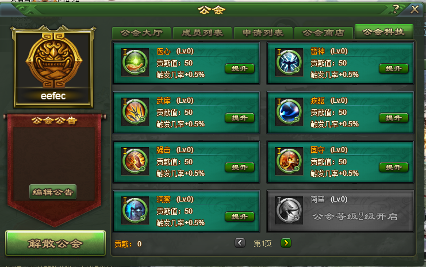Upgrade the 雷神 skill with 提升
426x267 pixels.
394,69
